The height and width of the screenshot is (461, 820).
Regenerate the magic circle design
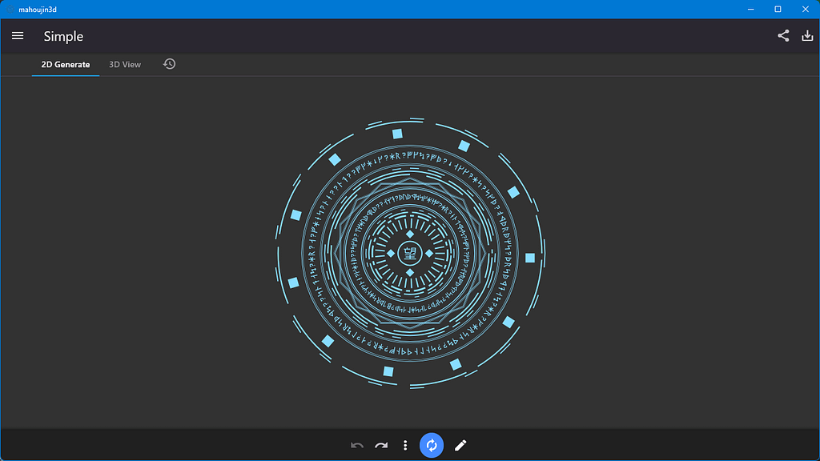click(x=432, y=445)
